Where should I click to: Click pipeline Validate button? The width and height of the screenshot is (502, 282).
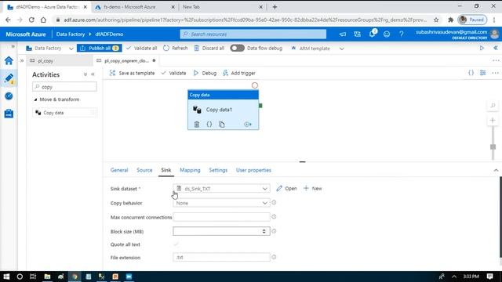click(173, 73)
